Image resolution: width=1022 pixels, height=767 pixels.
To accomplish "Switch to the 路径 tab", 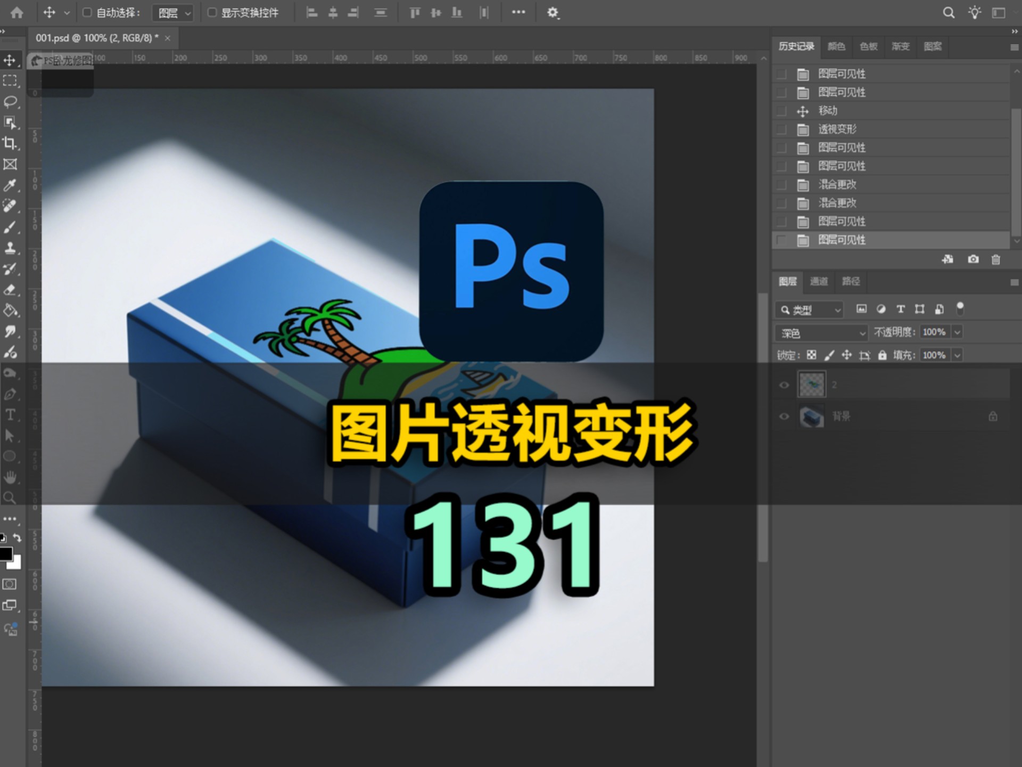I will click(x=851, y=281).
